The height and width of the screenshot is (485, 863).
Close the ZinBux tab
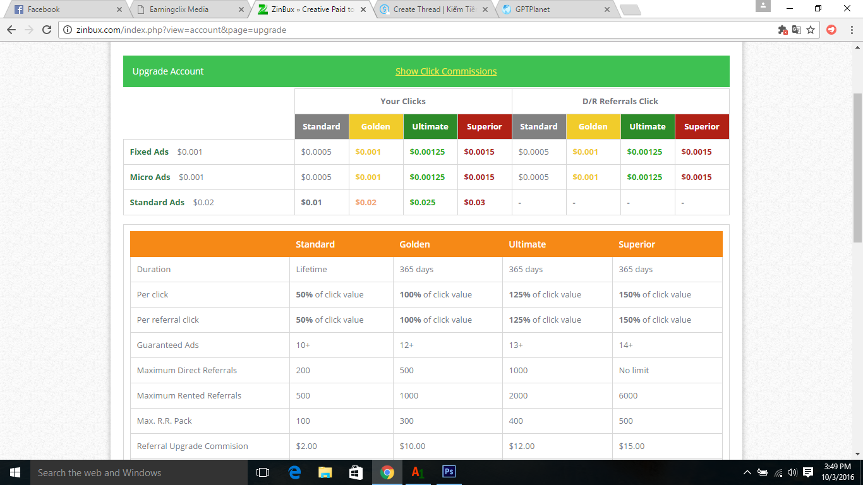point(364,9)
